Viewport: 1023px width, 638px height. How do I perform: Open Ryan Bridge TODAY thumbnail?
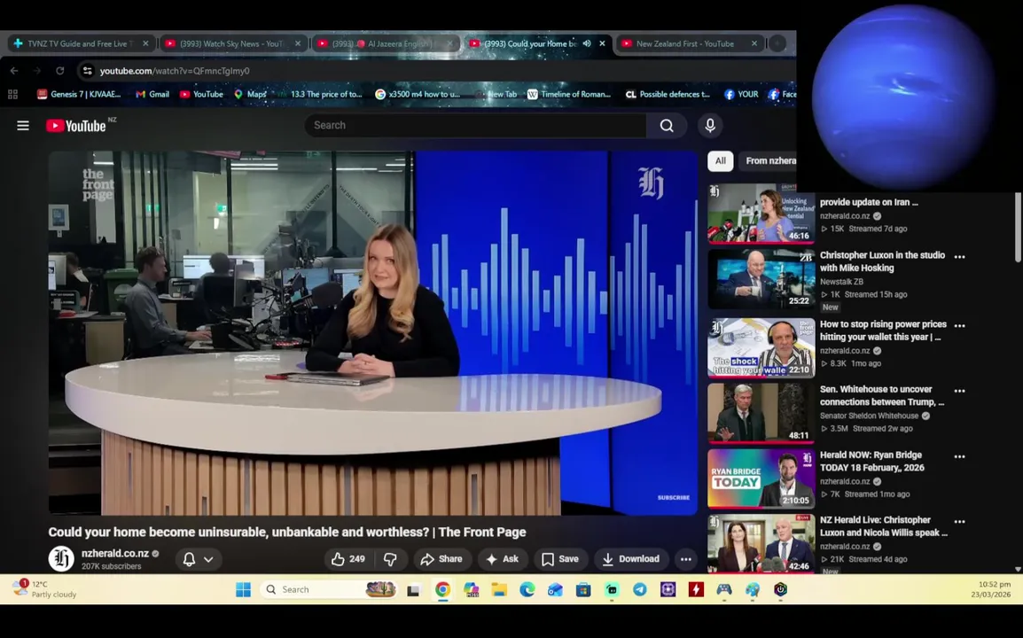tap(761, 478)
